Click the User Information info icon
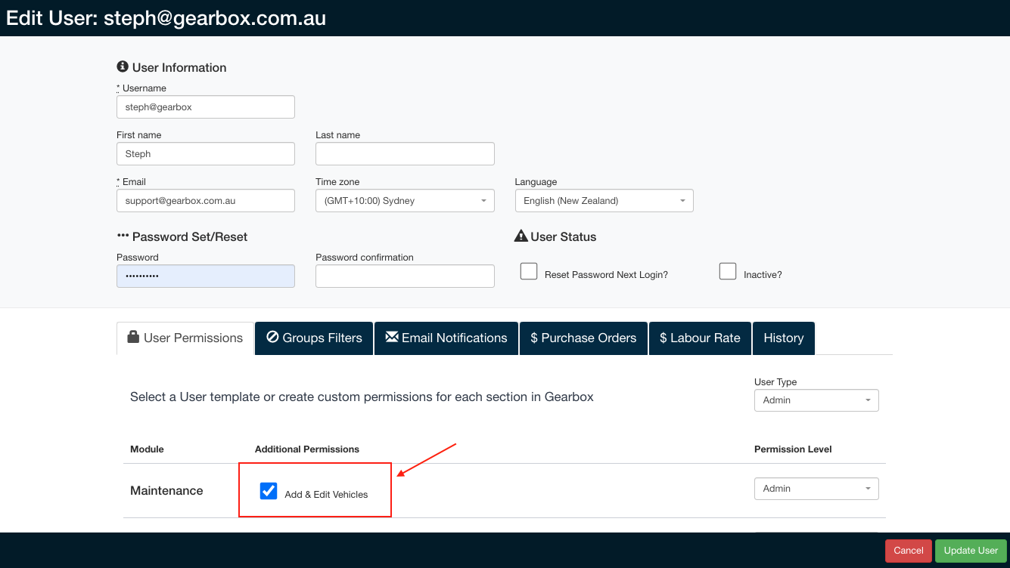 pos(123,67)
